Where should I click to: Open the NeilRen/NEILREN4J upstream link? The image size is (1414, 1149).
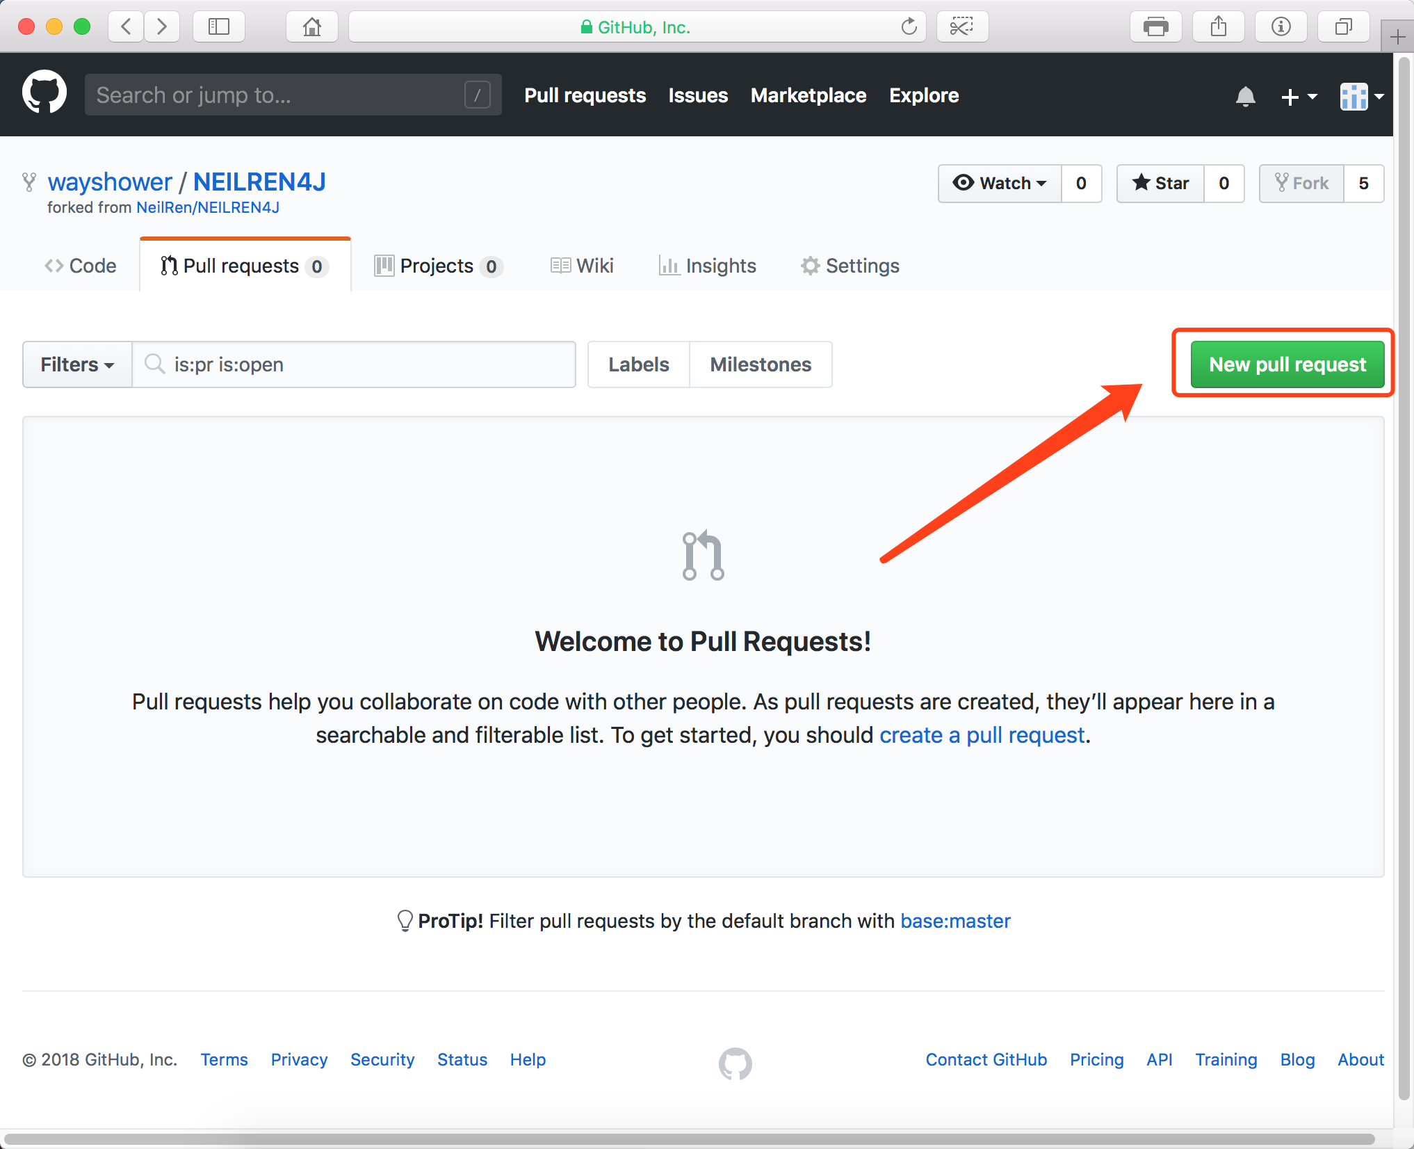(208, 207)
